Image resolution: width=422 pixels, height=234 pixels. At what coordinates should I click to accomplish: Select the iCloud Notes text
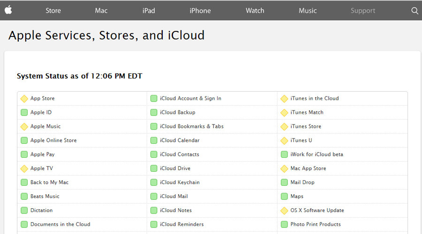(176, 210)
